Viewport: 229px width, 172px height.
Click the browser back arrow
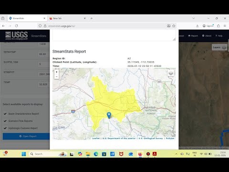pos(3,26)
